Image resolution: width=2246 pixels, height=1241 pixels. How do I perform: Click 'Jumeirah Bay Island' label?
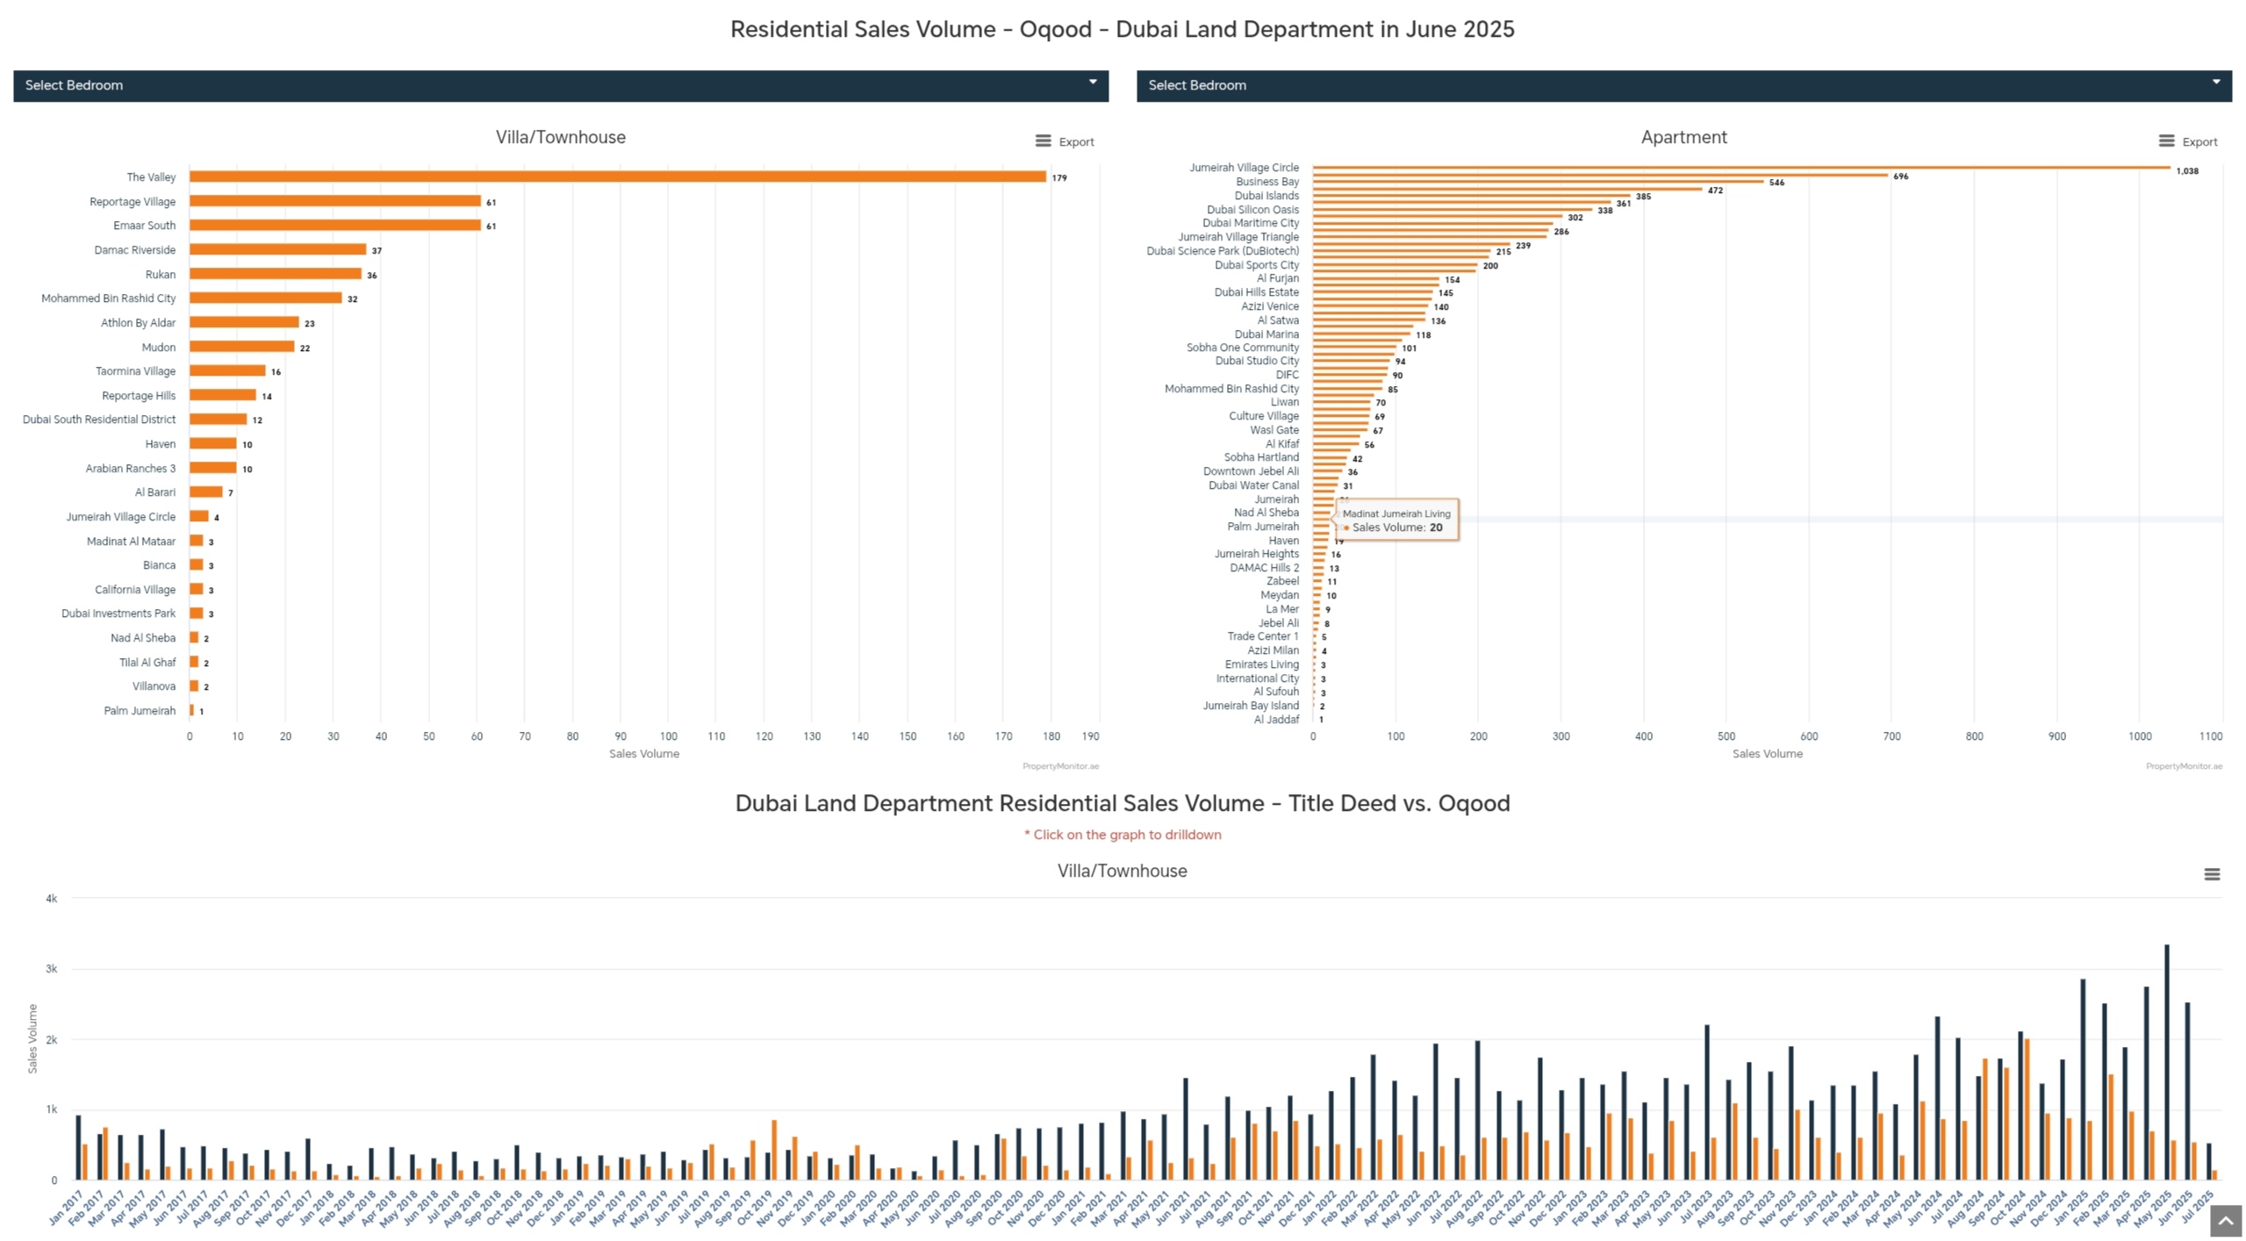click(x=1251, y=706)
